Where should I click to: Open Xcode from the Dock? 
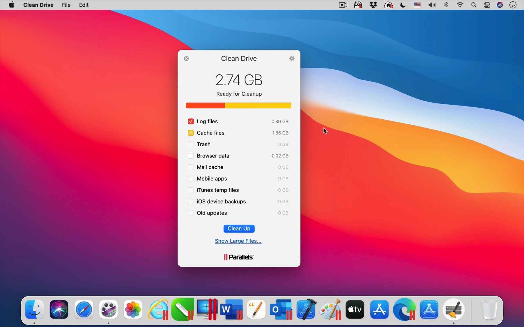point(306,309)
